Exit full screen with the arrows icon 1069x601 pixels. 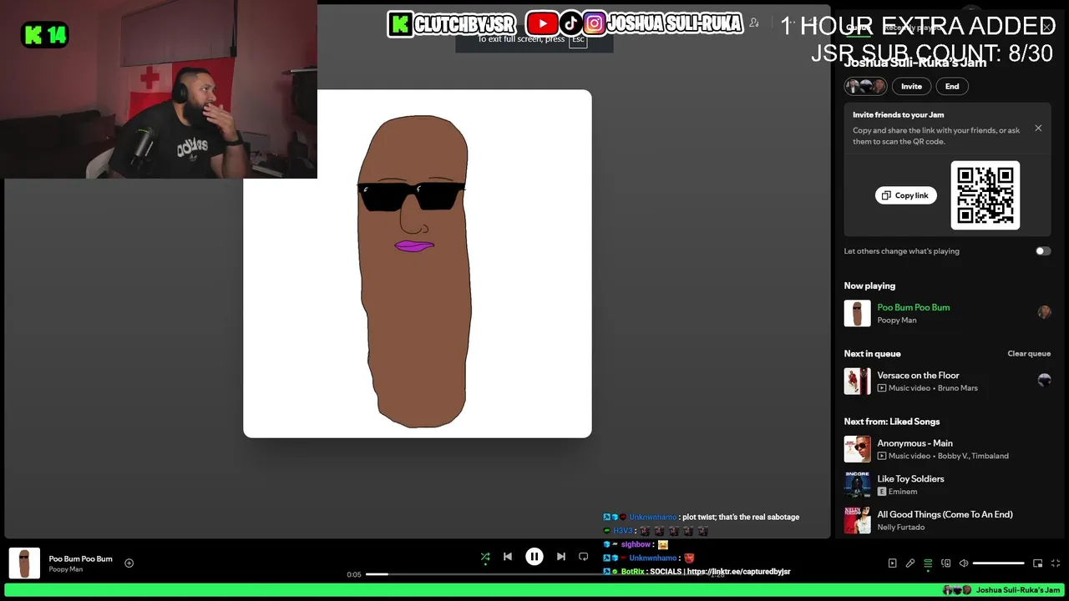point(1056,563)
